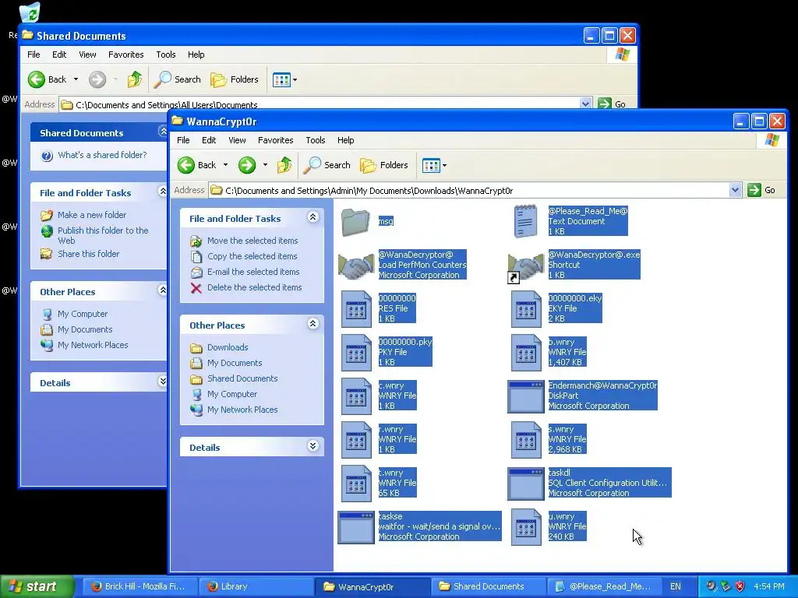
Task: Select the 00000000.pky file icon
Action: click(x=356, y=353)
